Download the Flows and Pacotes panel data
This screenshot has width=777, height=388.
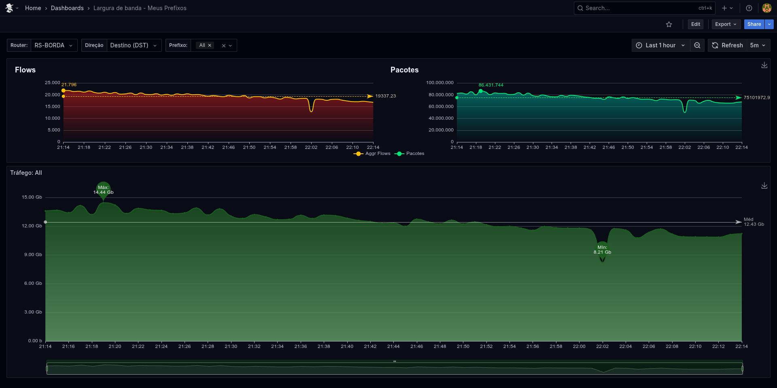point(764,65)
